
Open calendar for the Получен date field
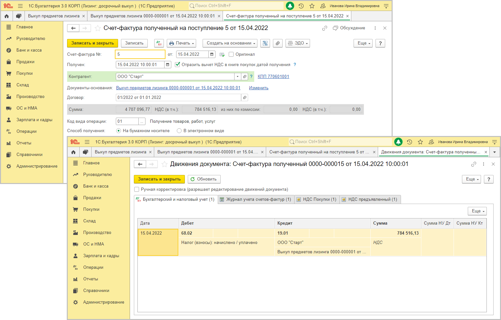(168, 65)
